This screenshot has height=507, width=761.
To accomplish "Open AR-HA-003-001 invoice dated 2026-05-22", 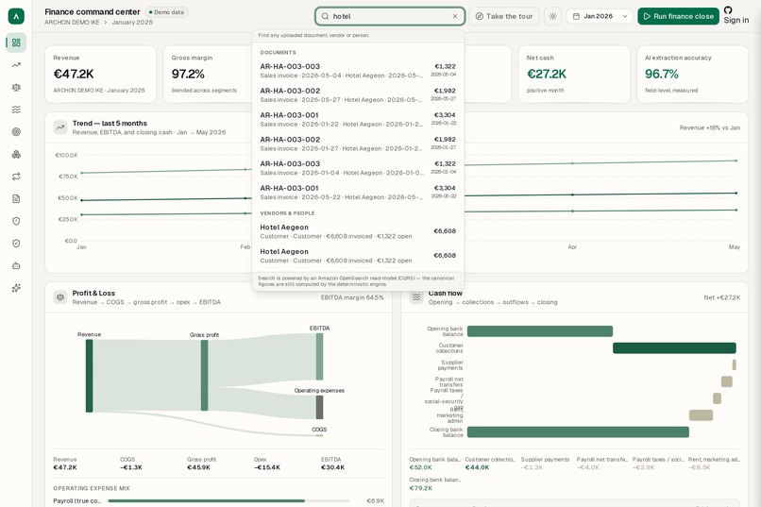I will [358, 192].
